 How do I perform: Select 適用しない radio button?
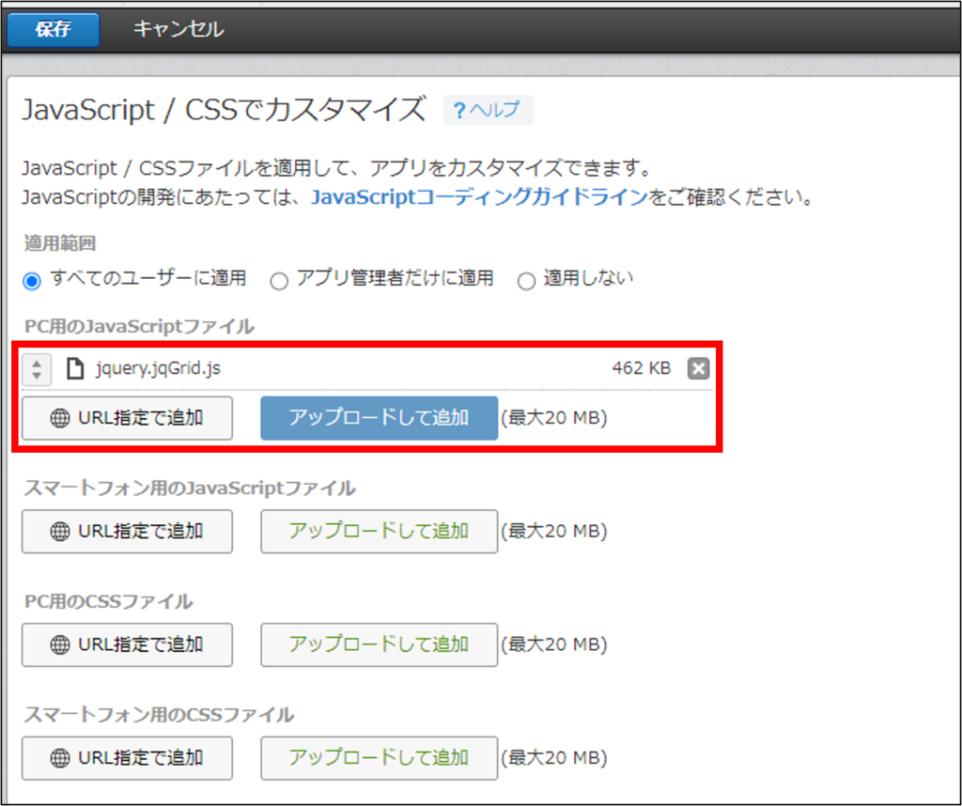coord(526,279)
